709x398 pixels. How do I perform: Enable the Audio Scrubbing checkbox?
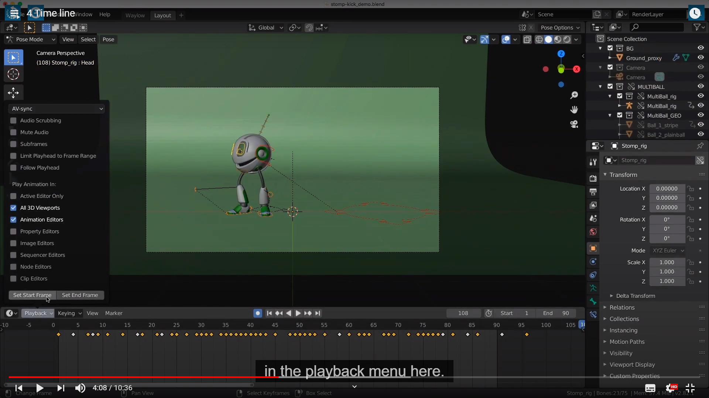pyautogui.click(x=14, y=121)
